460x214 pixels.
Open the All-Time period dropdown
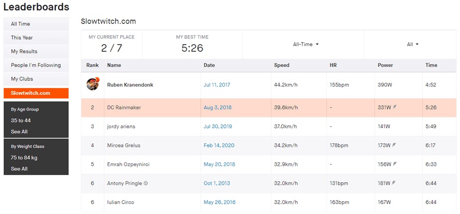[x=305, y=44]
